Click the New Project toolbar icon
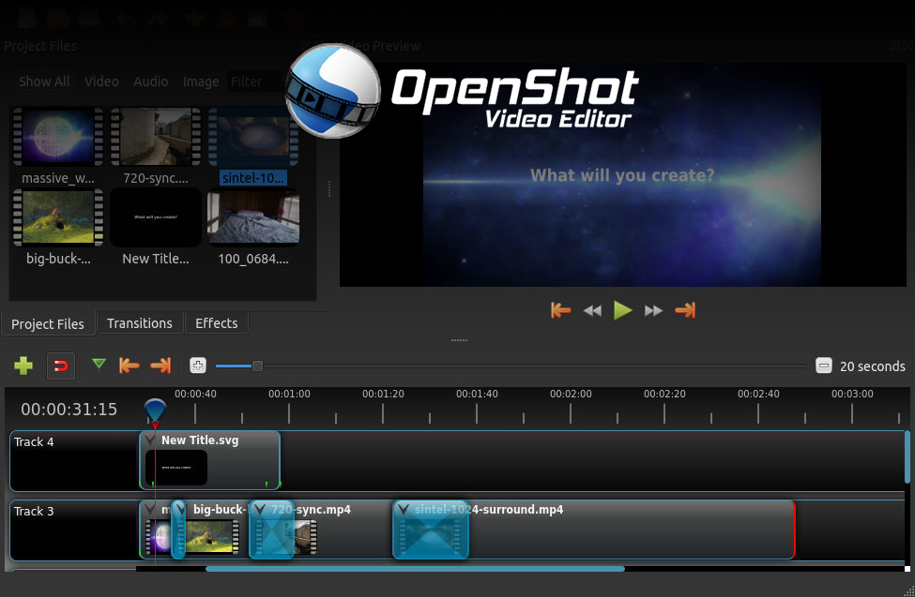Image resolution: width=915 pixels, height=597 pixels. (x=27, y=18)
